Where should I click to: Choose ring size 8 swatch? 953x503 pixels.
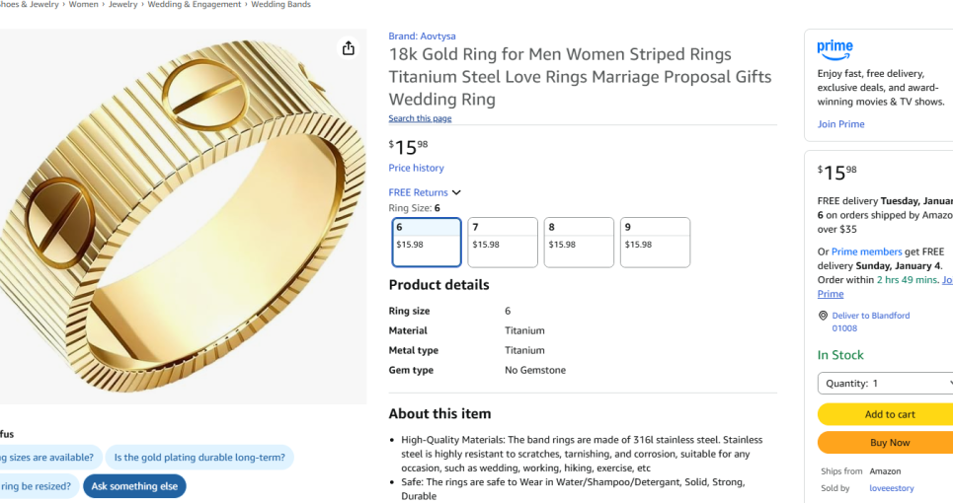tap(579, 243)
